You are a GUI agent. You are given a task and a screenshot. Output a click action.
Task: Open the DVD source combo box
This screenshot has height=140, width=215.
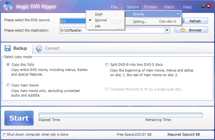click(73, 21)
